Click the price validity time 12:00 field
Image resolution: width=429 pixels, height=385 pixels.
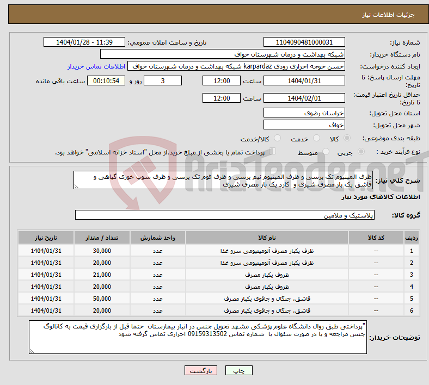pyautogui.click(x=222, y=98)
